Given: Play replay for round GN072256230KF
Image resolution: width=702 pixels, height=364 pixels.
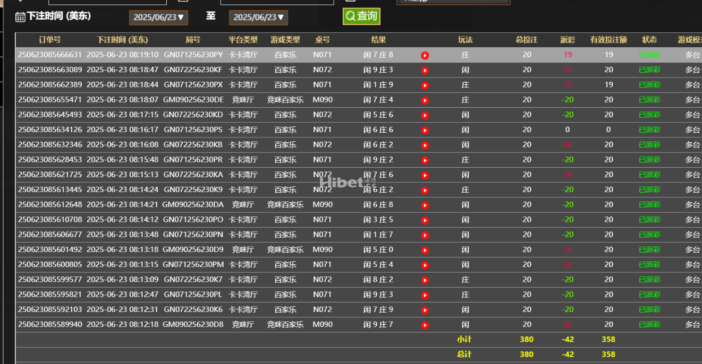Looking at the screenshot, I should pyautogui.click(x=425, y=70).
